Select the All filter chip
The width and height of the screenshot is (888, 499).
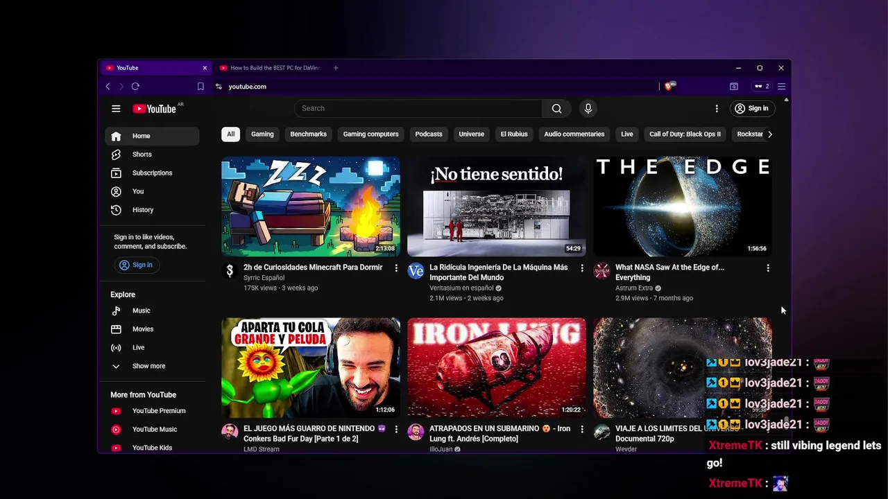coord(230,134)
